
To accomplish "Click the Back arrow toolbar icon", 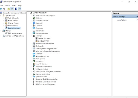I will [x=1, y=9].
